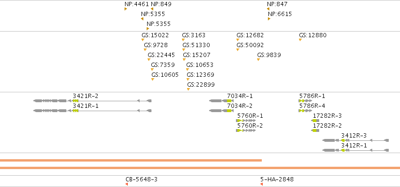Viewport: 400px width, 187px height.
Task: Select the GS:22899 marker
Action: (188, 89)
